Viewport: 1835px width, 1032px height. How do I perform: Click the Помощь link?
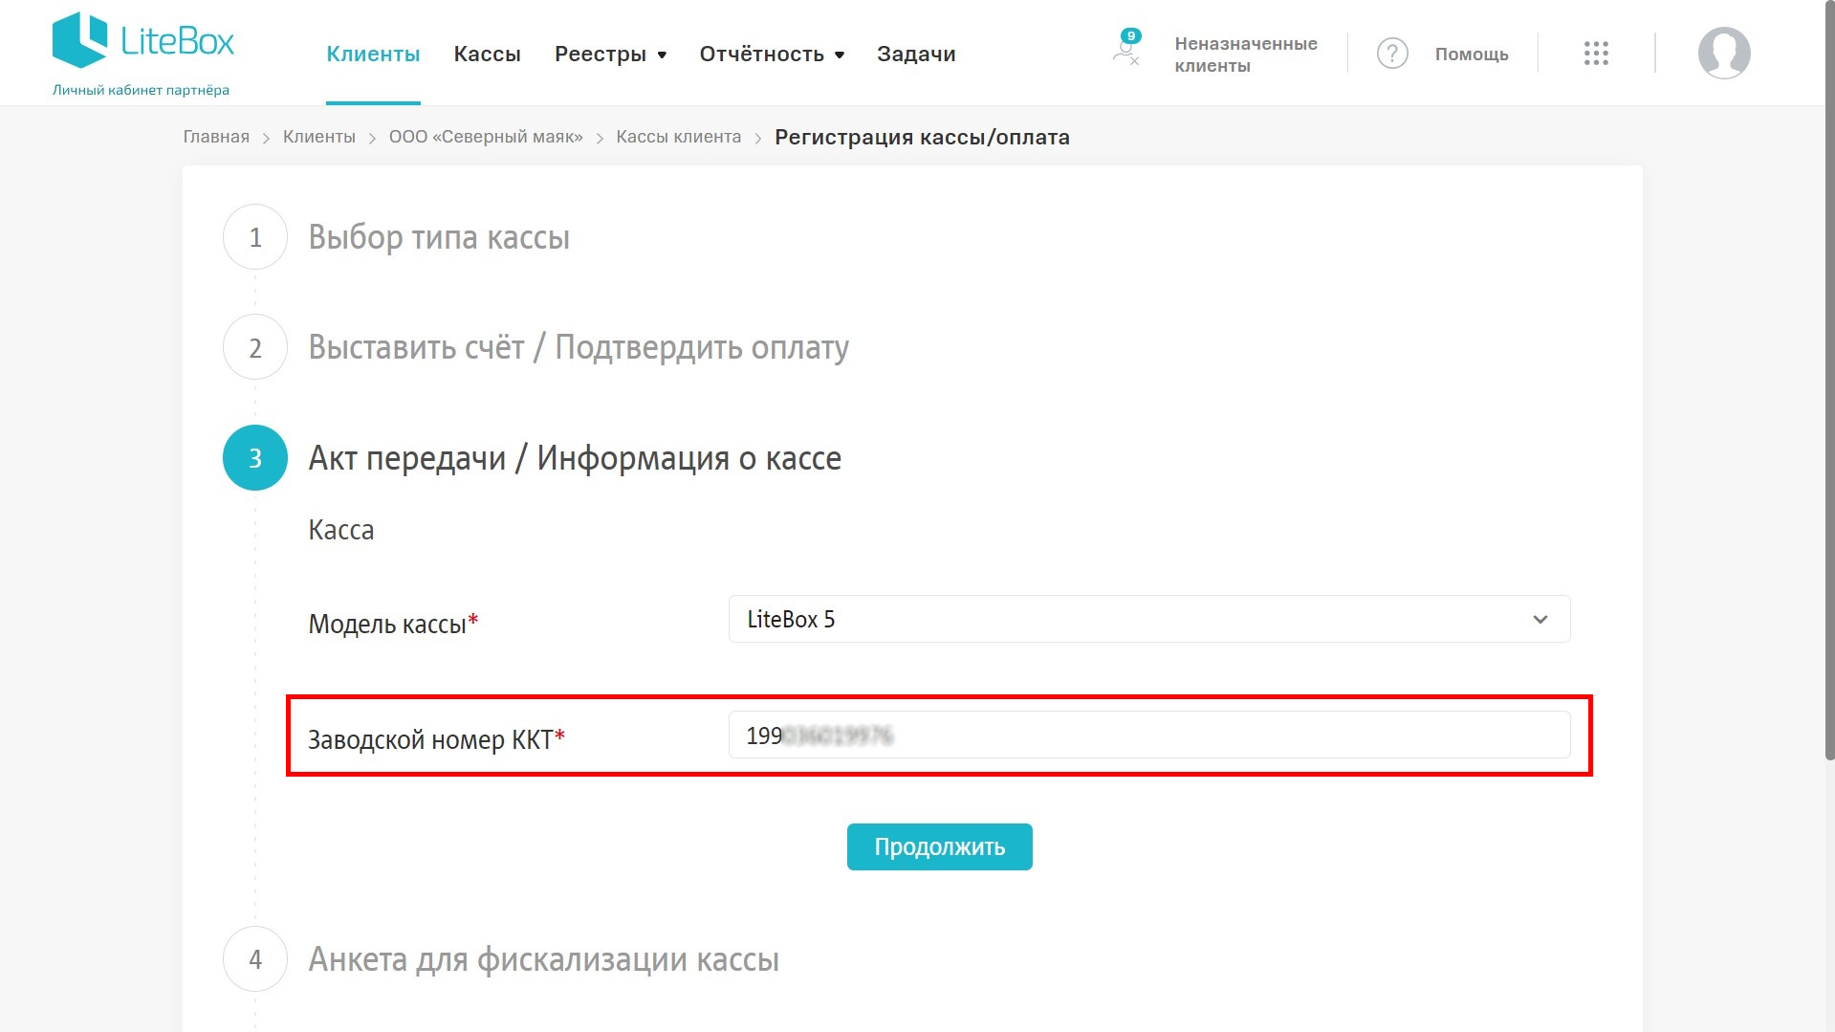(x=1472, y=55)
